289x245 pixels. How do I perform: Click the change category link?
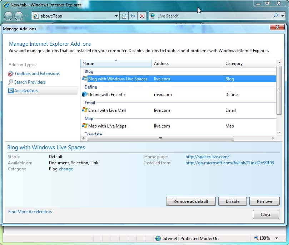point(66,169)
